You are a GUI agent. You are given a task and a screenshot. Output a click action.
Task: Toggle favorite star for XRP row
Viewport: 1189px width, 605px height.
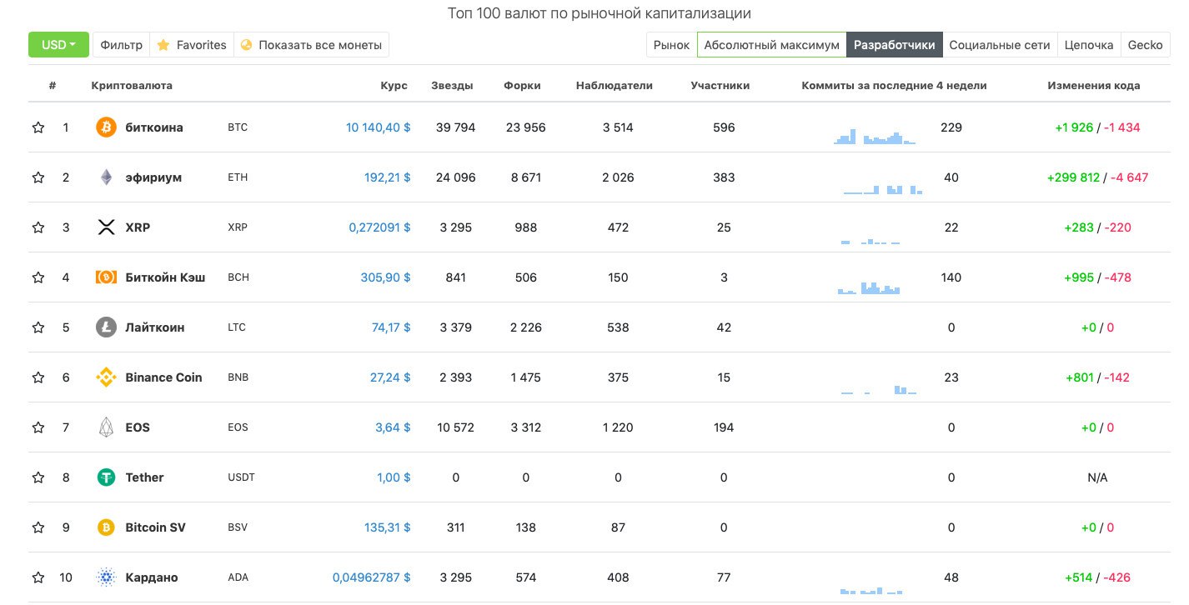coord(38,227)
